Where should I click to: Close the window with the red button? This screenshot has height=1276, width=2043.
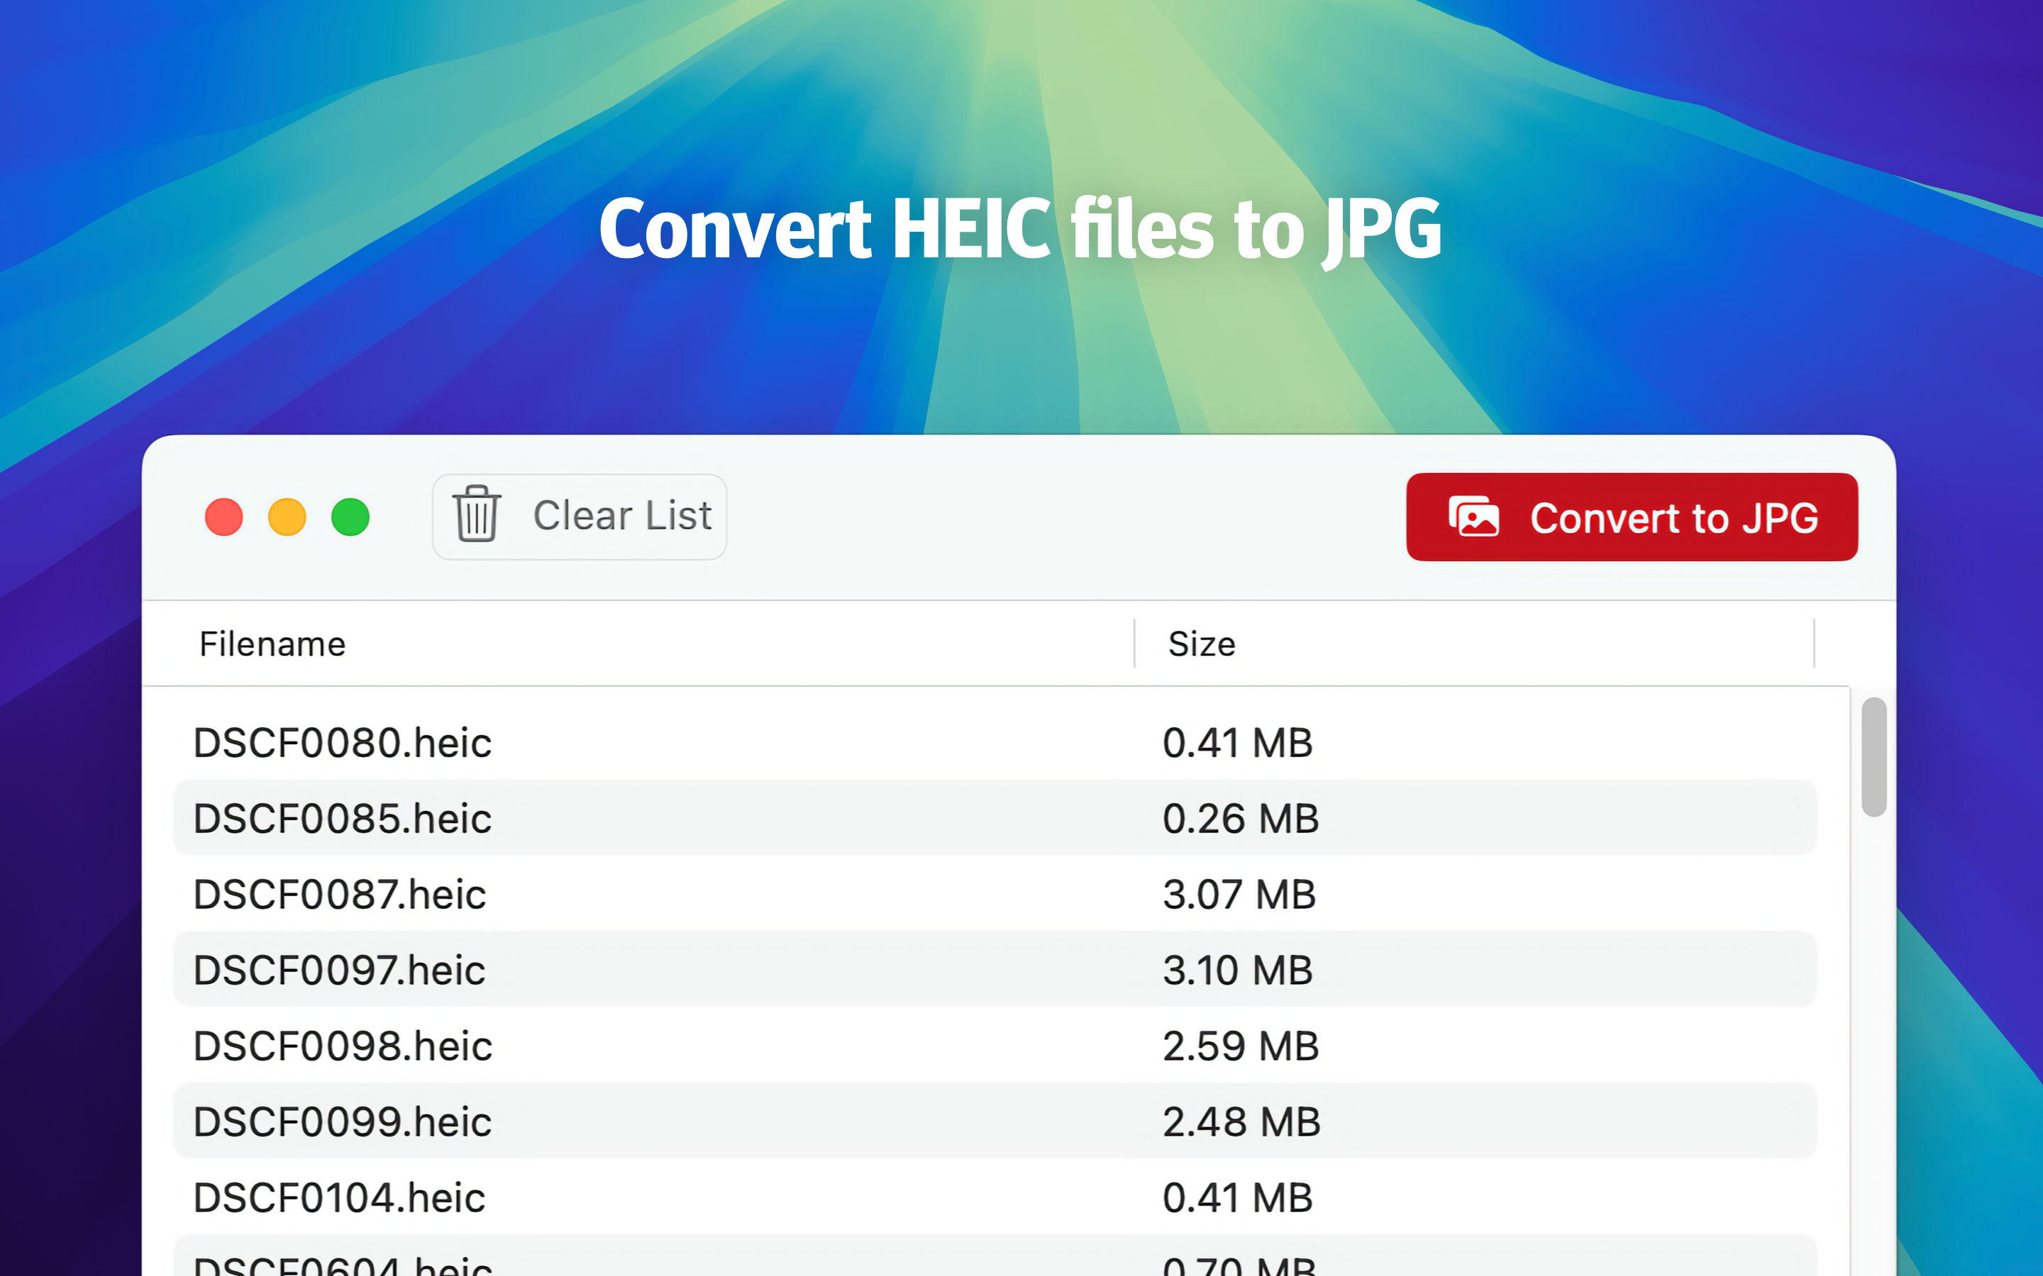[x=223, y=517]
